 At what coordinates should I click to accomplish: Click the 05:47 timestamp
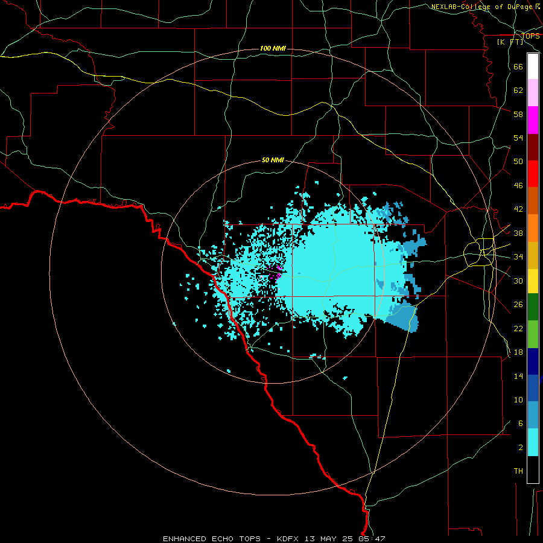coord(372,539)
